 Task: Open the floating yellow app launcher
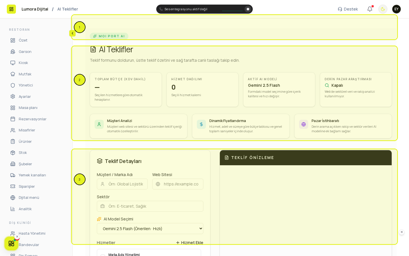coord(11,243)
